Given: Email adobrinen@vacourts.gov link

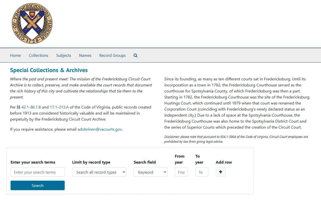Looking at the screenshot, I should pos(100,129).
